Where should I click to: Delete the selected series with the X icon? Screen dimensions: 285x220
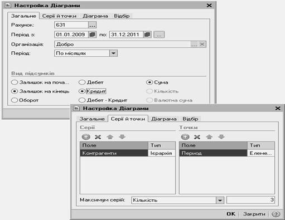98,137
